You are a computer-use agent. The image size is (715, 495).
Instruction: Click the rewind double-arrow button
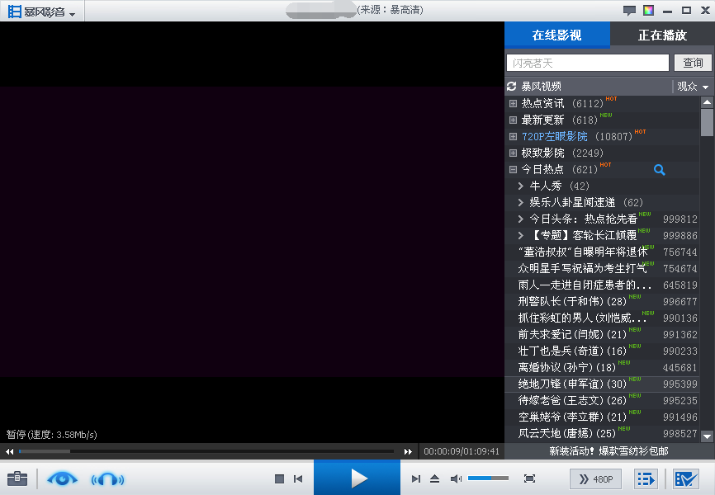(x=9, y=452)
